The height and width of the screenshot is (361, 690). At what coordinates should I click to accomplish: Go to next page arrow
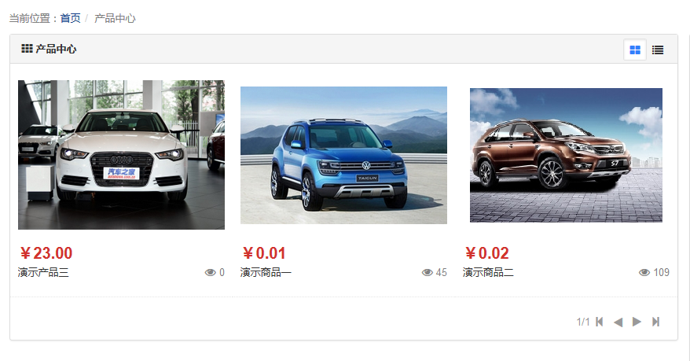[x=637, y=322]
